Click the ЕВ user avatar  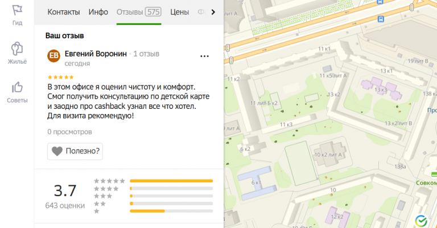54,56
